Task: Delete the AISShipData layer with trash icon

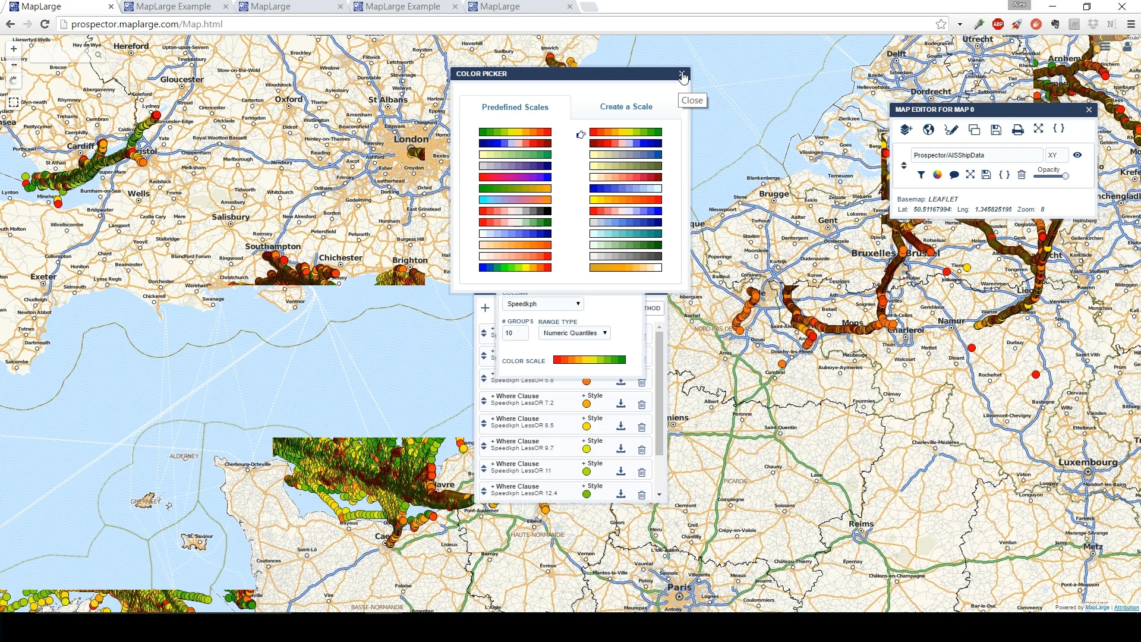Action: tap(1021, 174)
